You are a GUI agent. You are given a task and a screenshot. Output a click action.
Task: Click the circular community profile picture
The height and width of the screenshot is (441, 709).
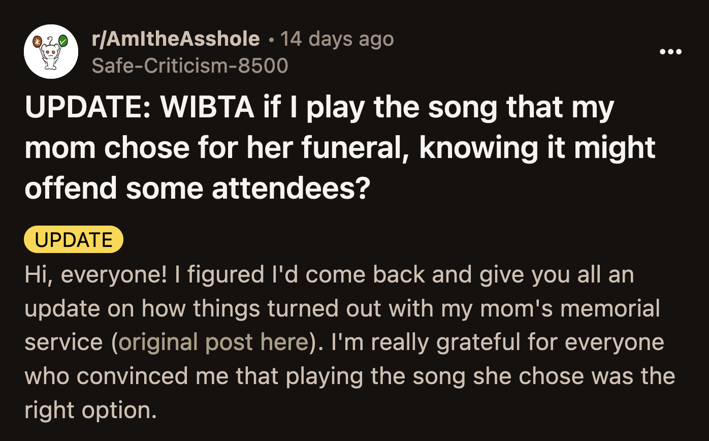49,52
